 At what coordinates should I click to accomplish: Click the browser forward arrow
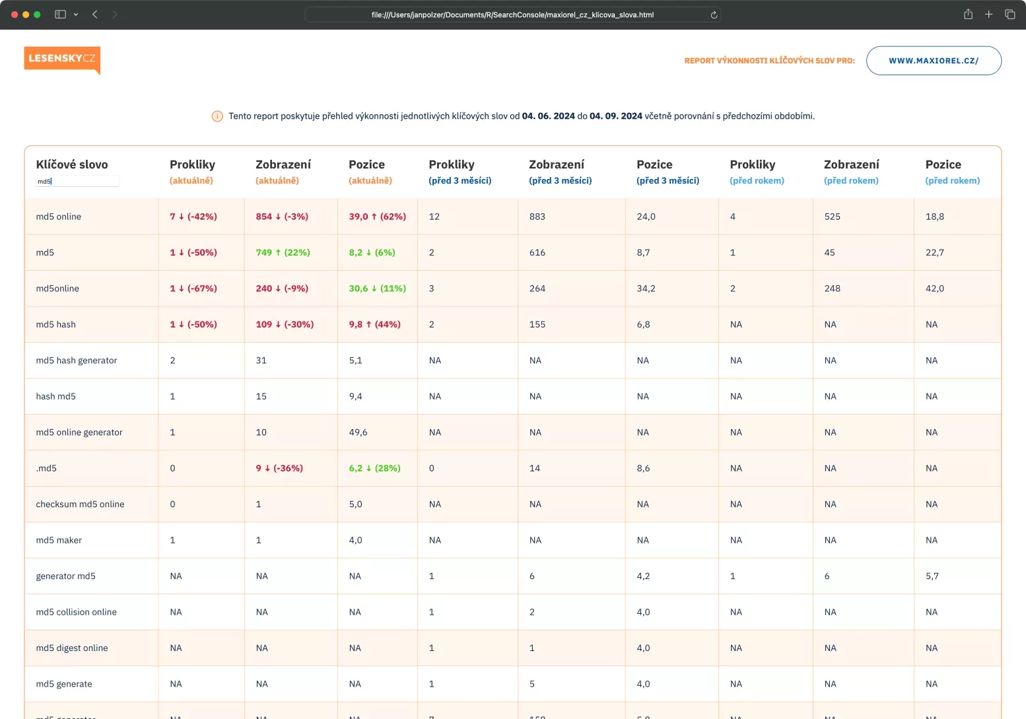click(115, 15)
